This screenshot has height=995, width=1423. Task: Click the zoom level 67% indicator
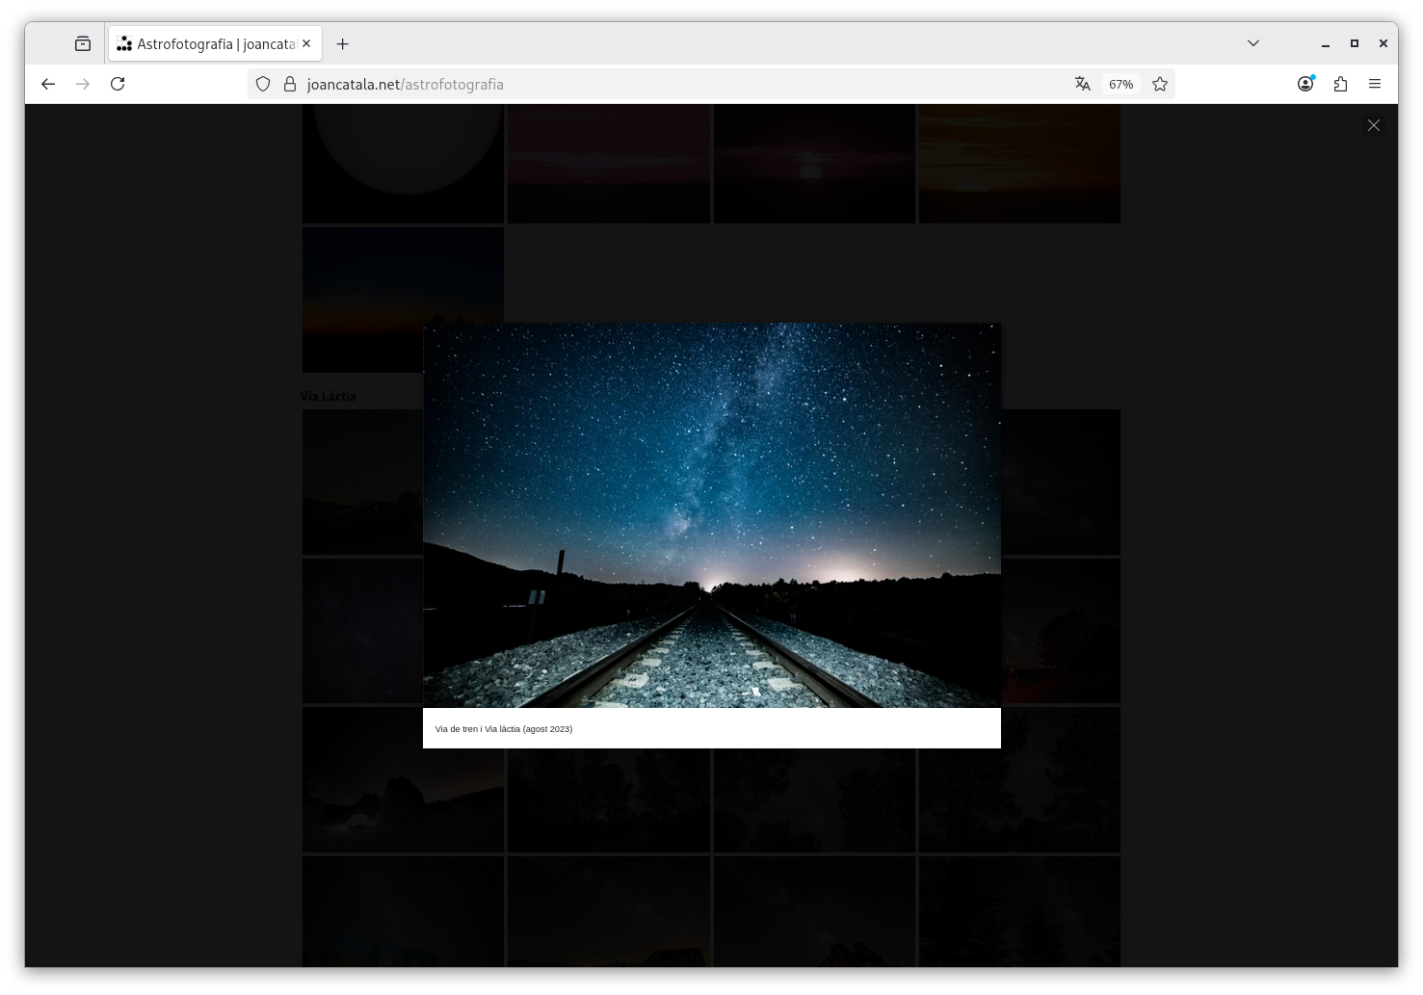point(1121,84)
